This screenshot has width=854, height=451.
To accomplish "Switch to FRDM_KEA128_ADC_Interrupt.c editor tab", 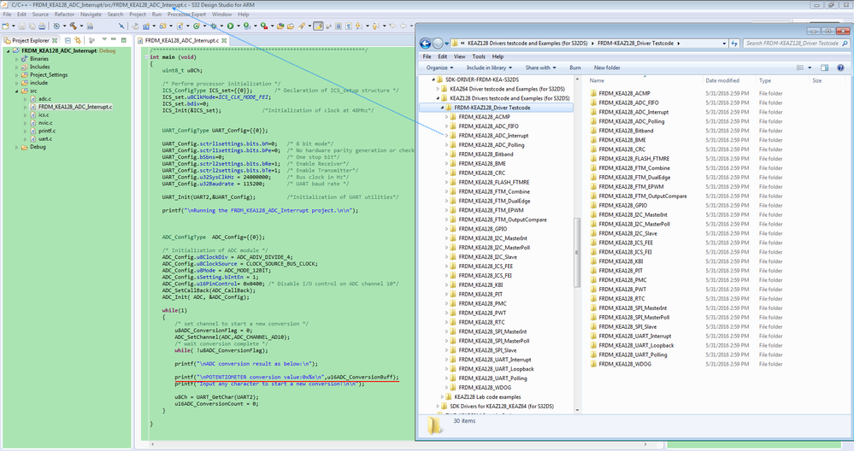I will pos(181,40).
